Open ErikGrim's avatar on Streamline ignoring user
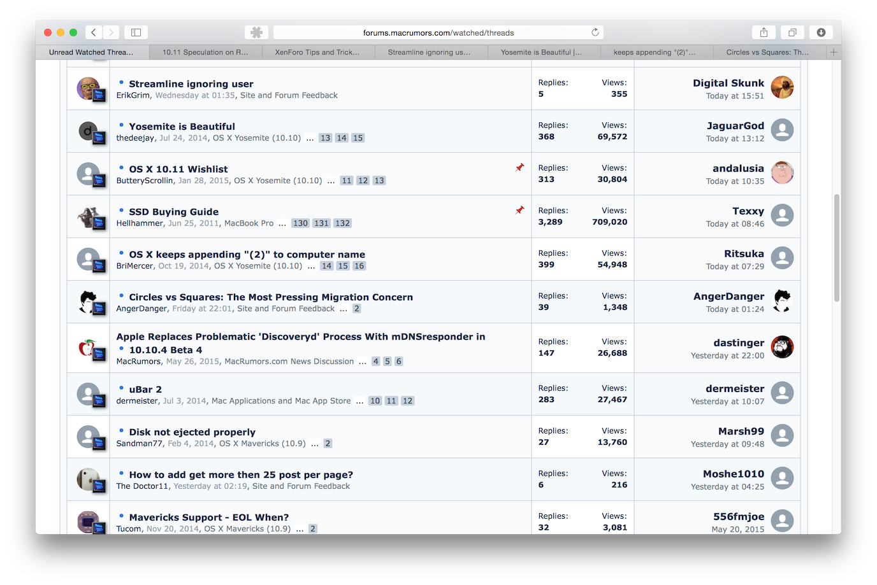Screen dimensions: 877x585 click(89, 88)
